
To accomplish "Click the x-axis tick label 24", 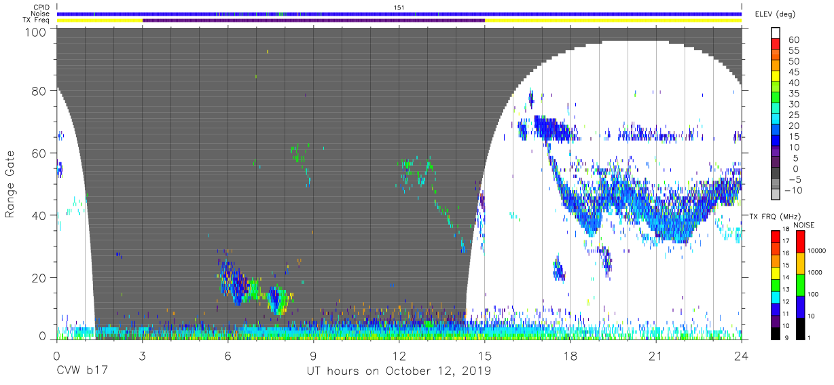I will click(x=742, y=355).
